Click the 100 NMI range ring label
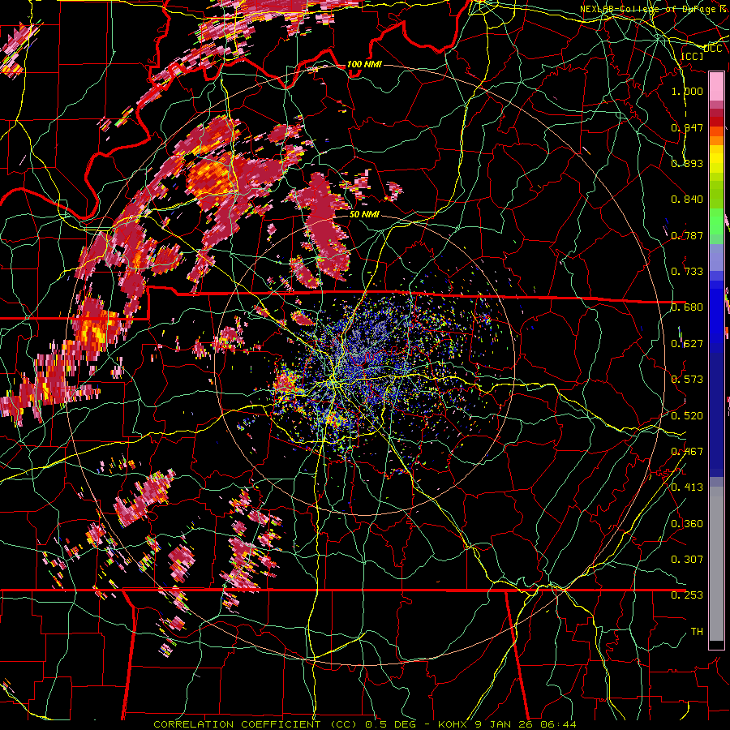730x730 pixels. [x=364, y=64]
